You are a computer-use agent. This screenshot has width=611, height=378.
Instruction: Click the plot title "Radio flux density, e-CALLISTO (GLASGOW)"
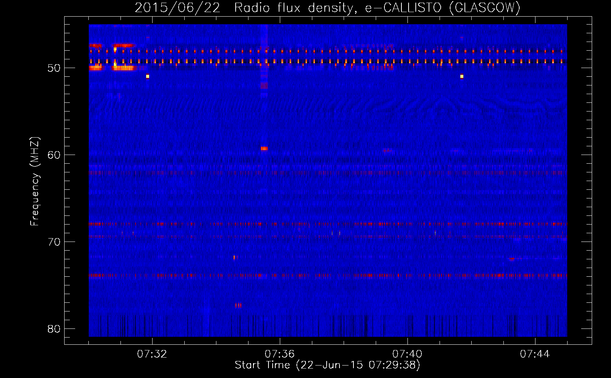[x=377, y=8]
